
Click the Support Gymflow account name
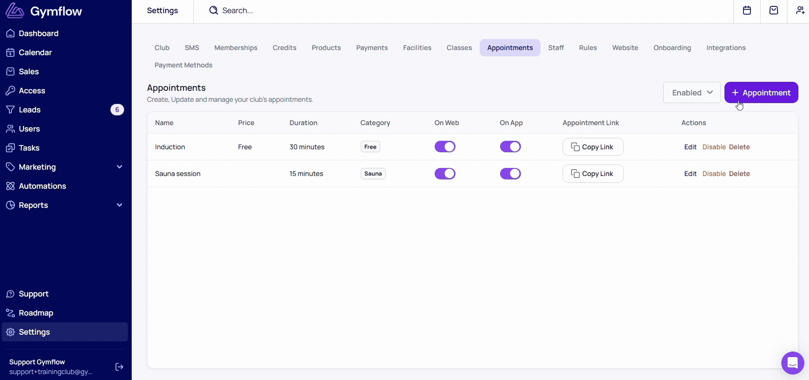click(37, 362)
